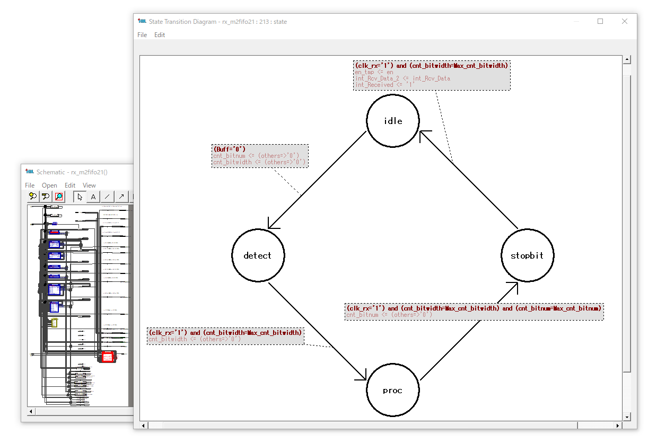
Task: Click the red highlighted block in schematic
Action: point(108,357)
